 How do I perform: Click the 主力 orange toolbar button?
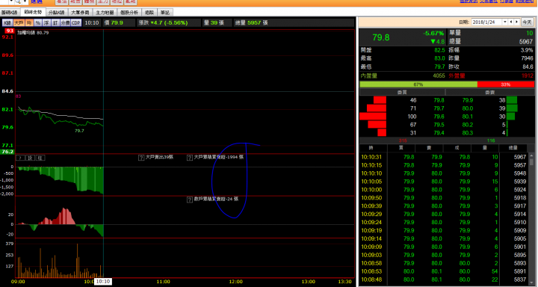point(103,2)
